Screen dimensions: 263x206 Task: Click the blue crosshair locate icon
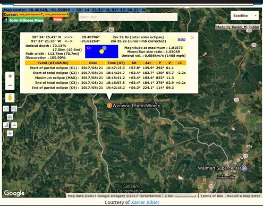point(10,133)
